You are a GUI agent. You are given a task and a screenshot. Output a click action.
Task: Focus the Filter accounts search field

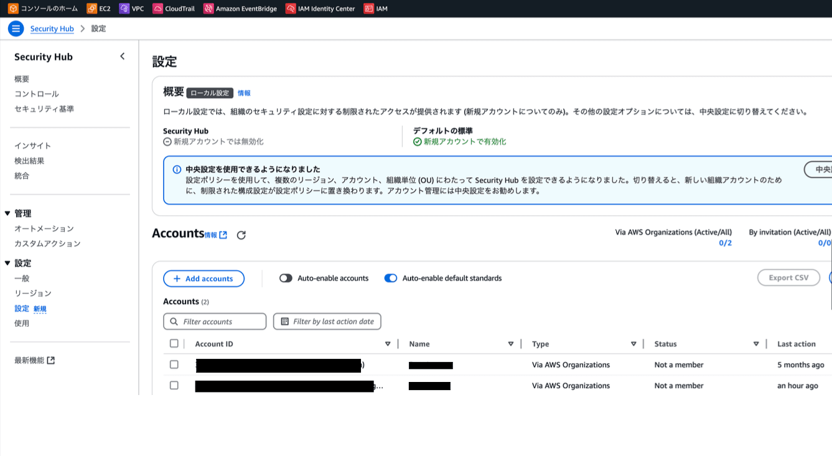click(x=215, y=322)
